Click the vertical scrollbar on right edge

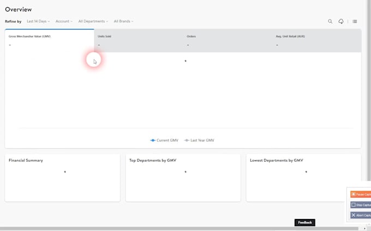369,90
